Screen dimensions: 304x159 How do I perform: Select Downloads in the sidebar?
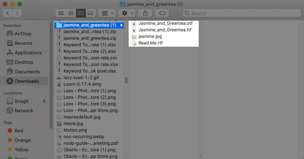coord(24,81)
